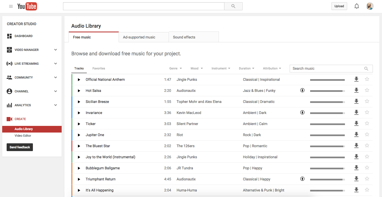Play the Jupiter One track
Image resolution: width=382 pixels, height=197 pixels.
coord(79,135)
